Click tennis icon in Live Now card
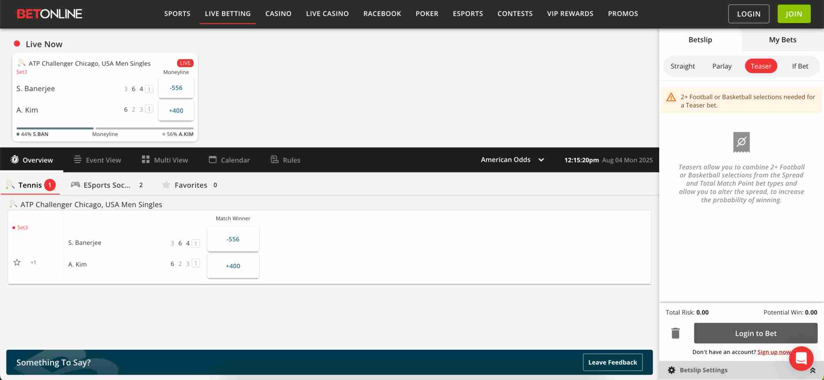 coord(21,63)
